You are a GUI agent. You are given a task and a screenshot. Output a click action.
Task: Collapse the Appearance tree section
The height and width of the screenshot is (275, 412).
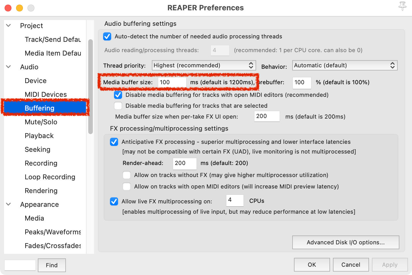pos(9,204)
